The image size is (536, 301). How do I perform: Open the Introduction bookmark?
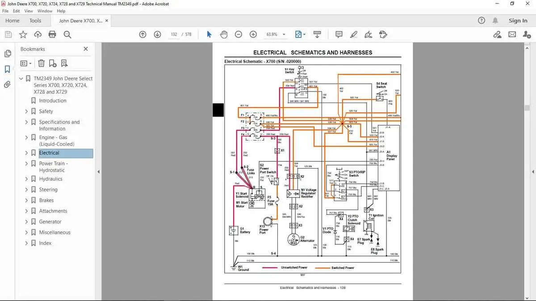click(x=53, y=100)
